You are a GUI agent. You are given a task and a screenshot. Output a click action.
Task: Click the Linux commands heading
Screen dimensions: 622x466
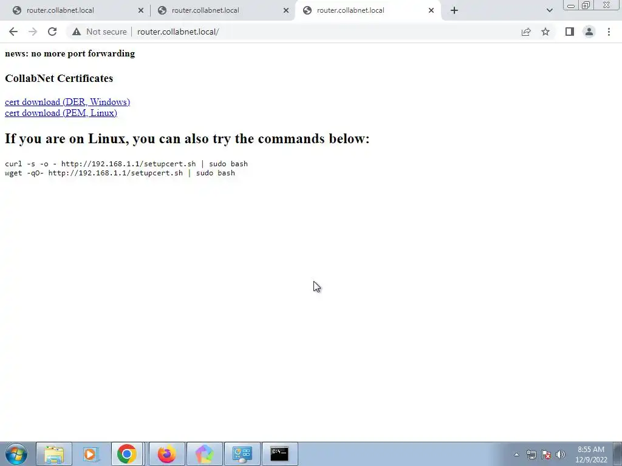pos(187,139)
